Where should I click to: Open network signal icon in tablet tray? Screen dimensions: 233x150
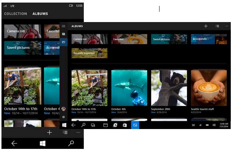click(200, 125)
